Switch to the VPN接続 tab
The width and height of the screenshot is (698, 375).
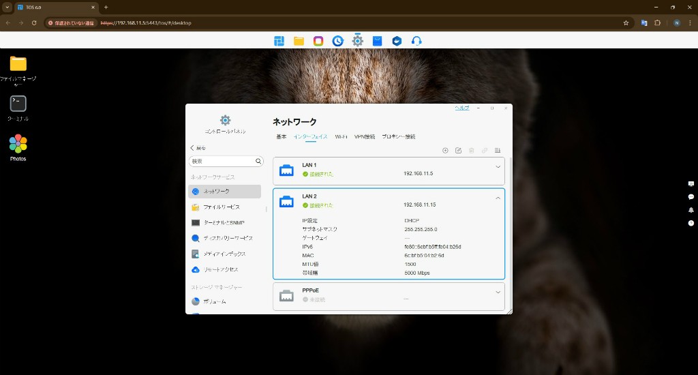365,137
